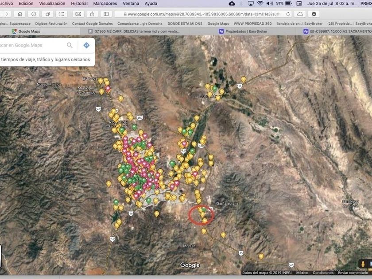Click the Safari share icon
Screen dimensions: 372x279
coord(92,14)
